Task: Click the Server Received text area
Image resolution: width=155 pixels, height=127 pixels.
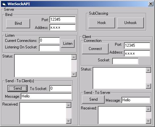Action: click(x=43, y=113)
